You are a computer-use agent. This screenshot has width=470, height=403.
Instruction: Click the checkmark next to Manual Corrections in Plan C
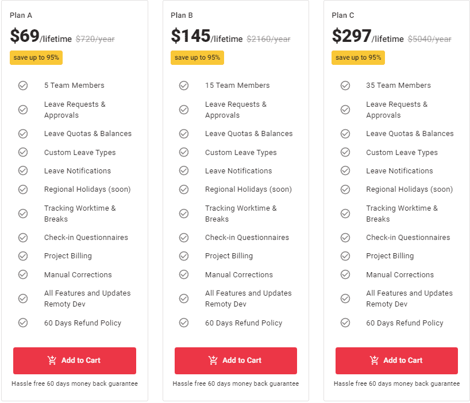345,274
